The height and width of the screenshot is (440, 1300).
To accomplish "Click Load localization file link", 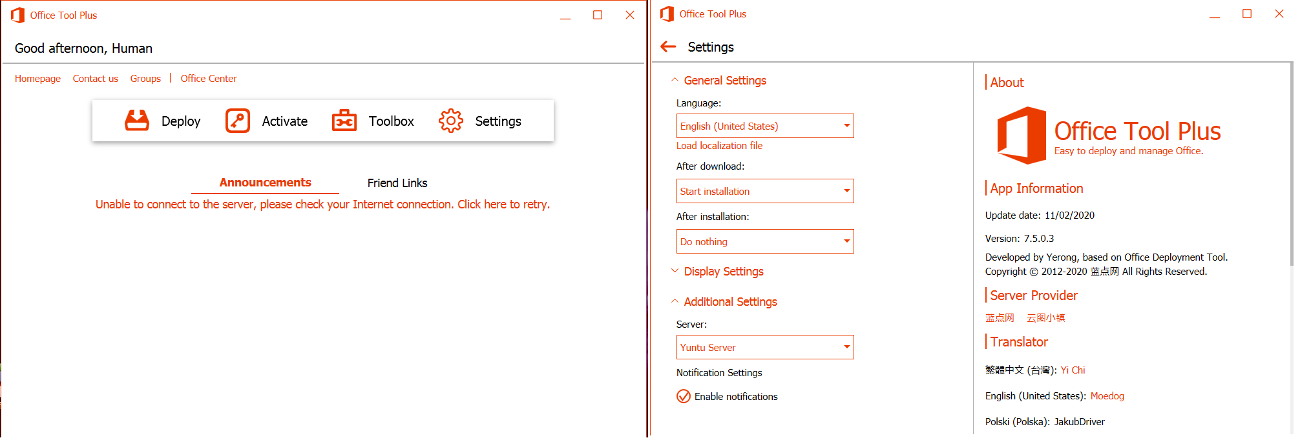I will click(719, 146).
